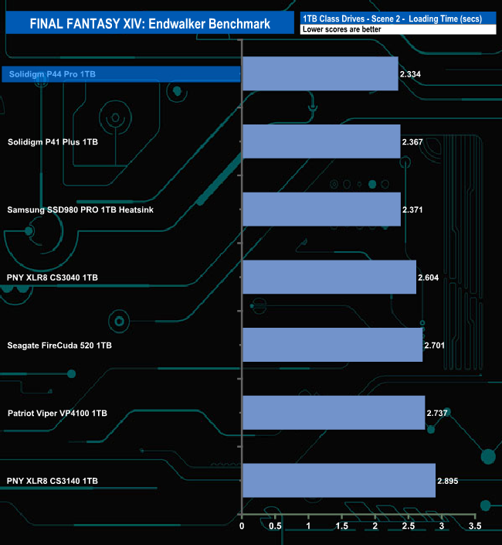Click the 2.701 value label
This screenshot has height=545, width=502.
point(434,345)
